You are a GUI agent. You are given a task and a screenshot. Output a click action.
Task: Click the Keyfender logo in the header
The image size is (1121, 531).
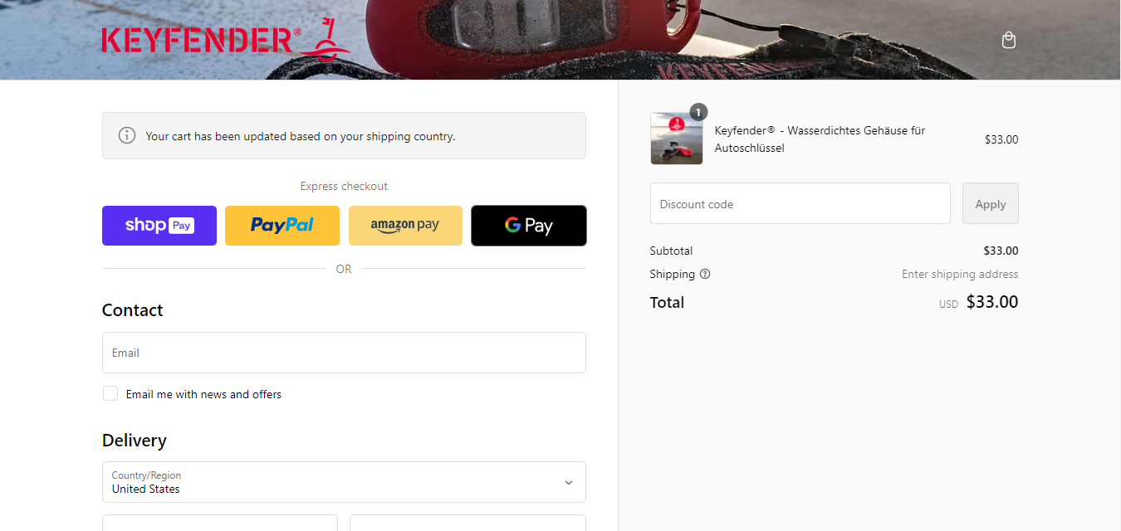coord(226,40)
